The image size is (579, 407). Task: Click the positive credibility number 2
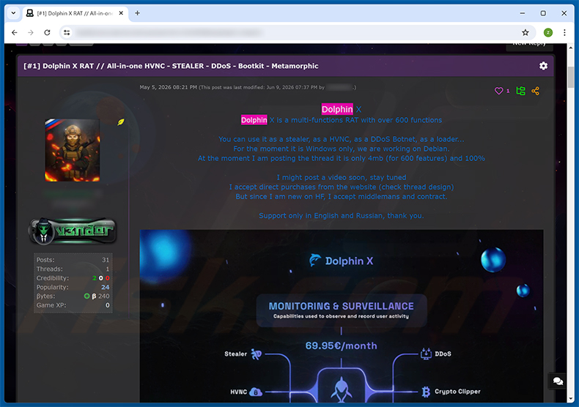pos(95,278)
